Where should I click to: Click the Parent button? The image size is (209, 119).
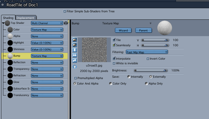point(144,30)
